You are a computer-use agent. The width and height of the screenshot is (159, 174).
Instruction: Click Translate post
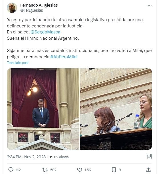tap(18, 63)
